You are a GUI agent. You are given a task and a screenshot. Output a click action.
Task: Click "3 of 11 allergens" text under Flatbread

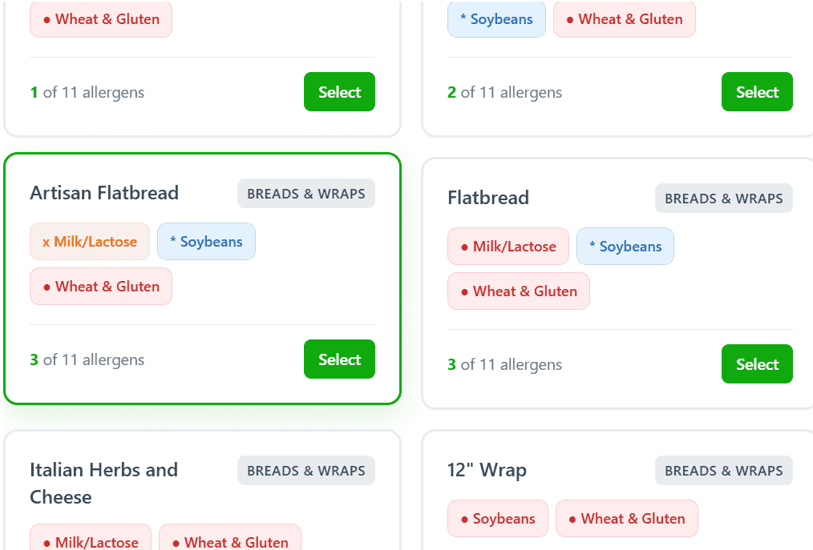(504, 364)
